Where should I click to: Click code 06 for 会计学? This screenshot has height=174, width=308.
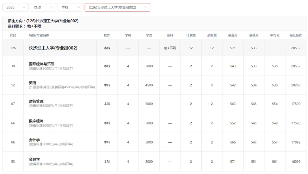tap(13, 142)
